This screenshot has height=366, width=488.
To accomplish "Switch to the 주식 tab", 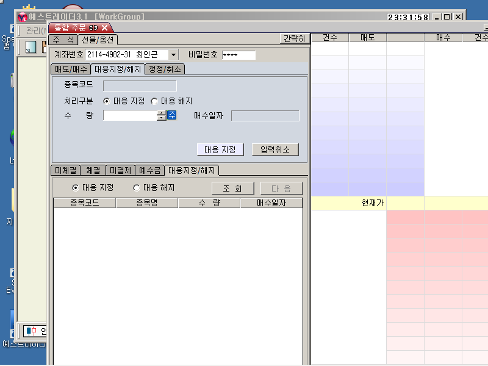I will pos(63,39).
